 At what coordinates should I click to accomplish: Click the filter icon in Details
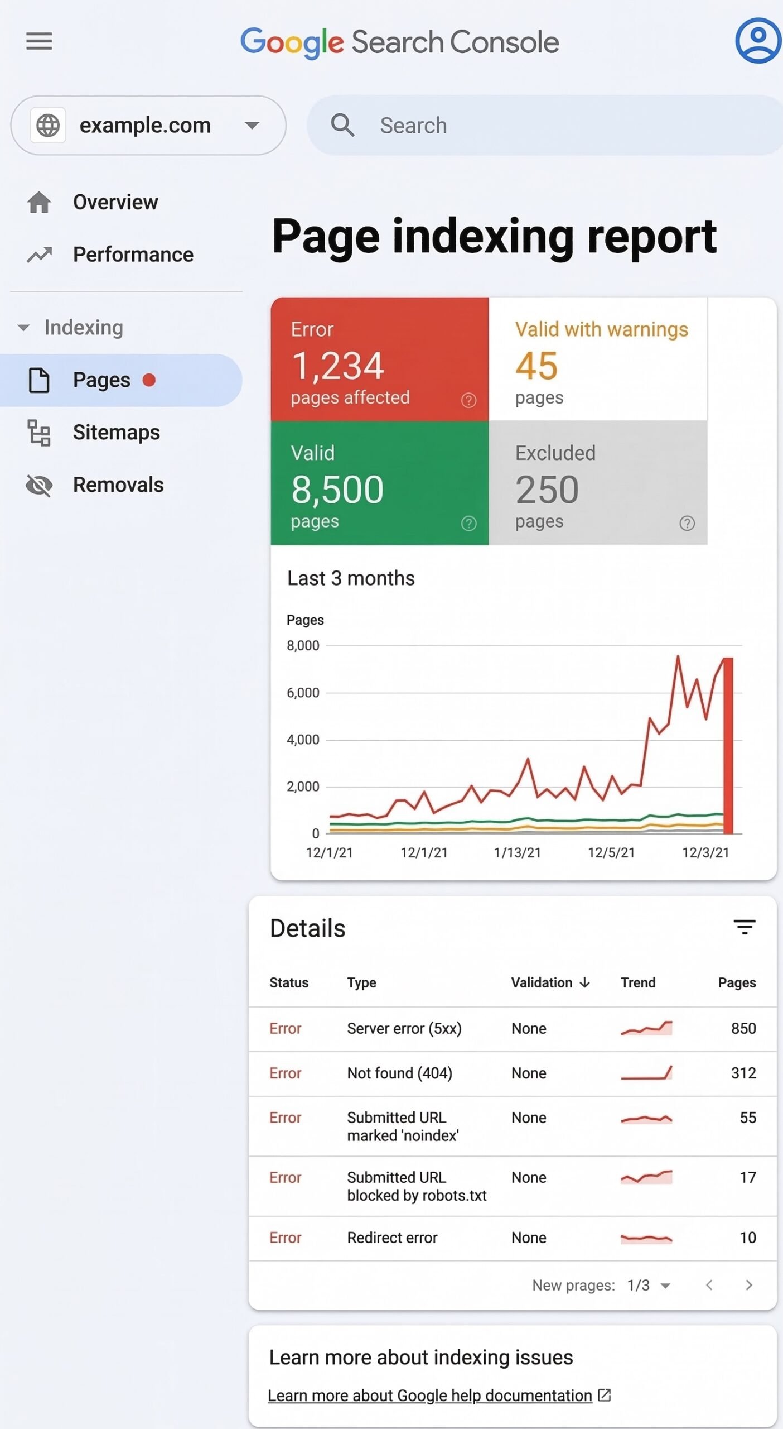(744, 927)
